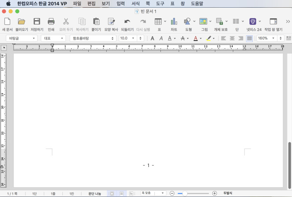Screen dimensions: 292x197
Task: Open the 보기 menu
Action: [x=106, y=4]
